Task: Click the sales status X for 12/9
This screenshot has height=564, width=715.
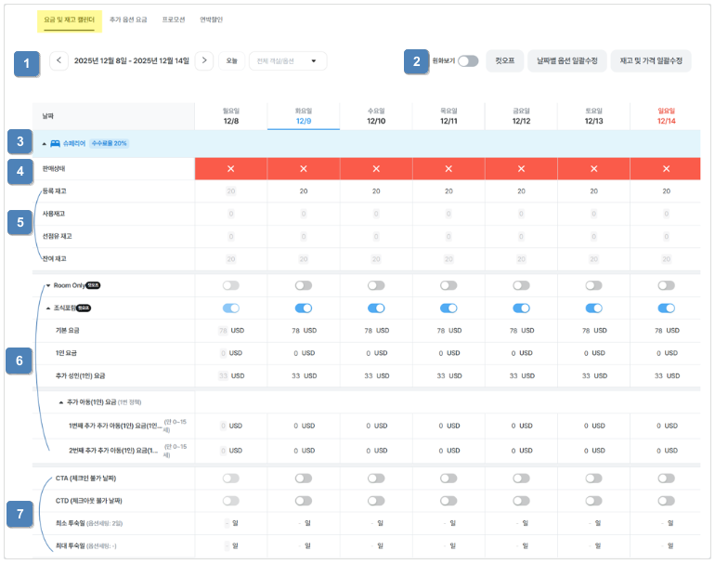Action: 304,169
